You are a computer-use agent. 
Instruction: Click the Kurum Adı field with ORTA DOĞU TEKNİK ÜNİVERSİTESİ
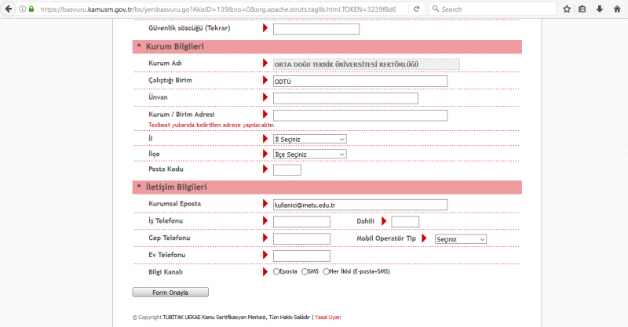(366, 64)
